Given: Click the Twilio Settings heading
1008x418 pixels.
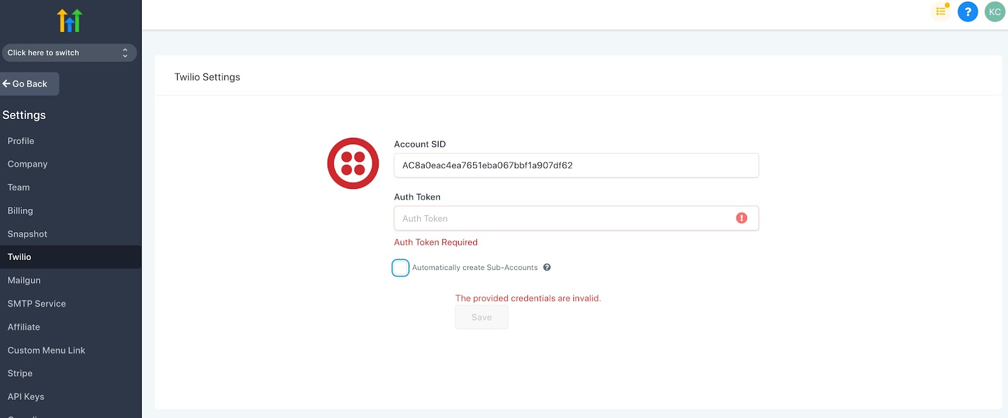Looking at the screenshot, I should tap(207, 77).
